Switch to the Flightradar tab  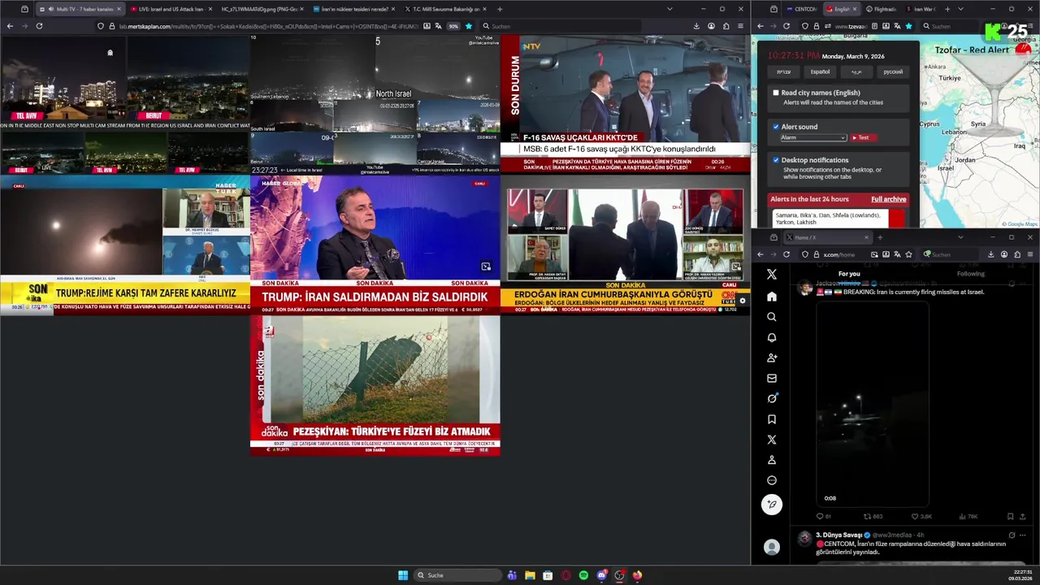click(x=881, y=9)
